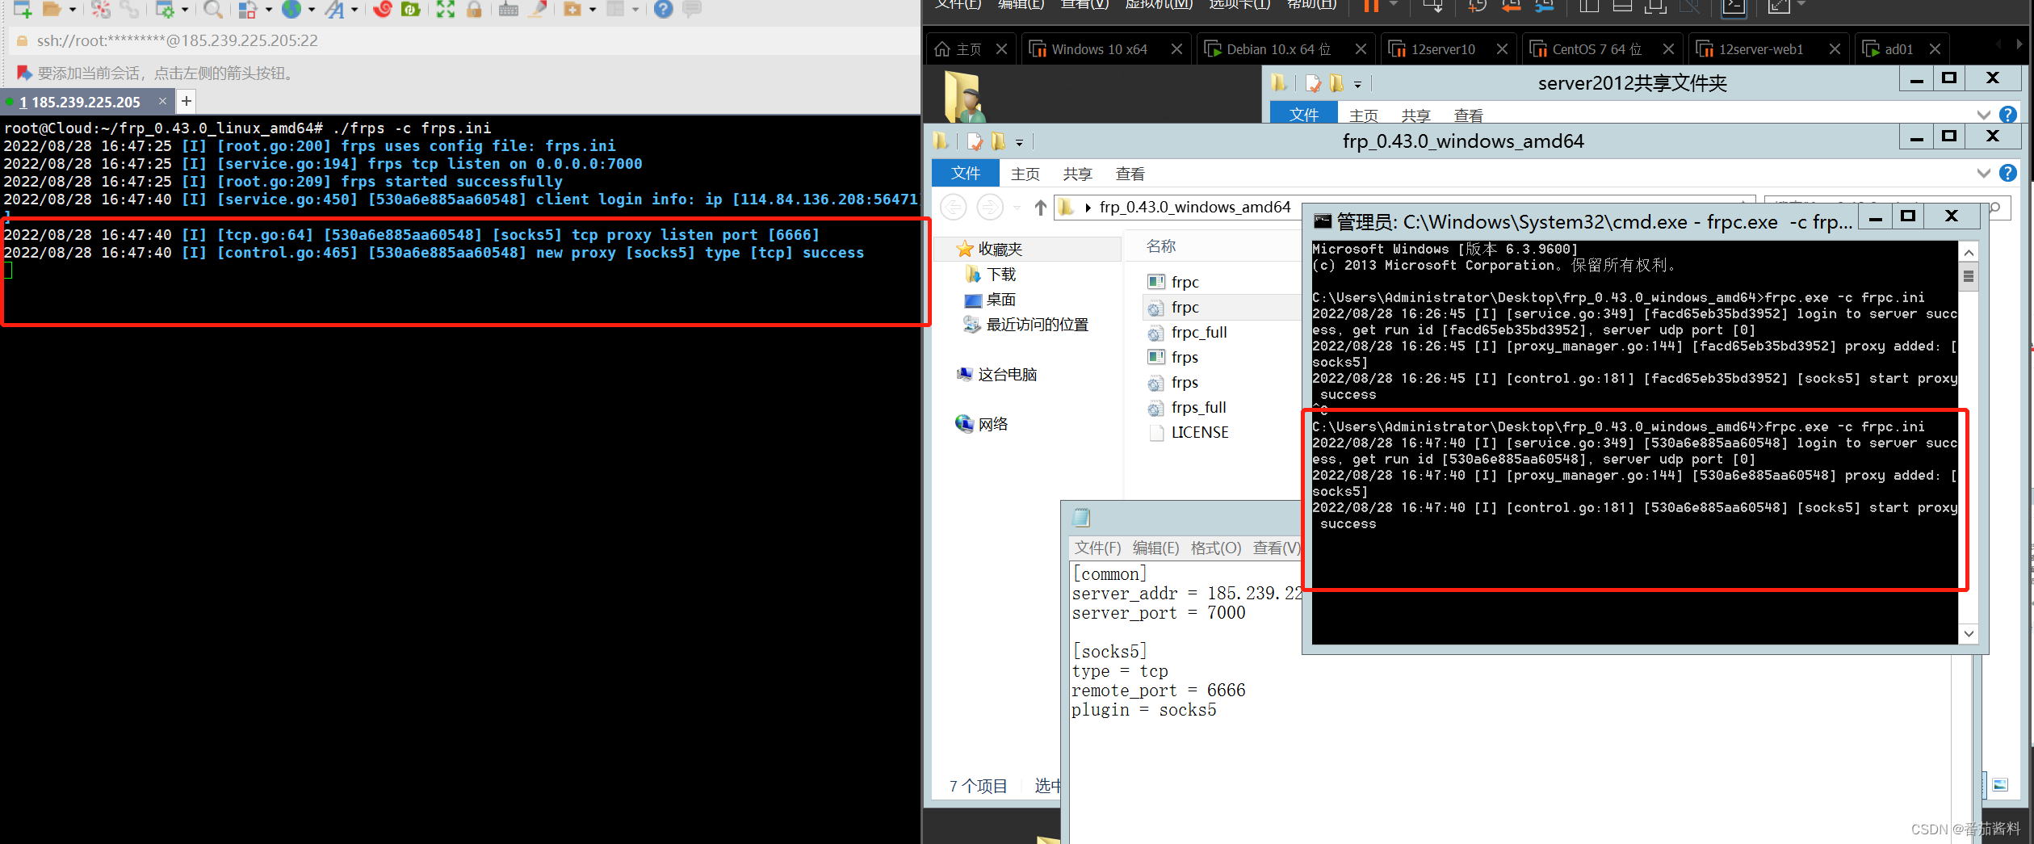Expand the folder-plus dropdown arrow

tap(593, 10)
